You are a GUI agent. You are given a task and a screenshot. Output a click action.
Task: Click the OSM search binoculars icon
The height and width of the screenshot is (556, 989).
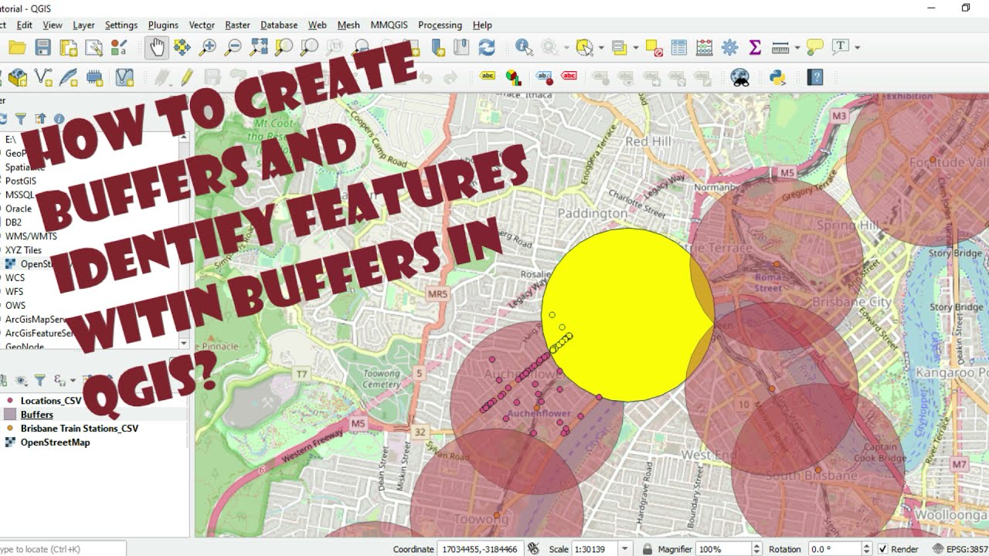pos(740,77)
